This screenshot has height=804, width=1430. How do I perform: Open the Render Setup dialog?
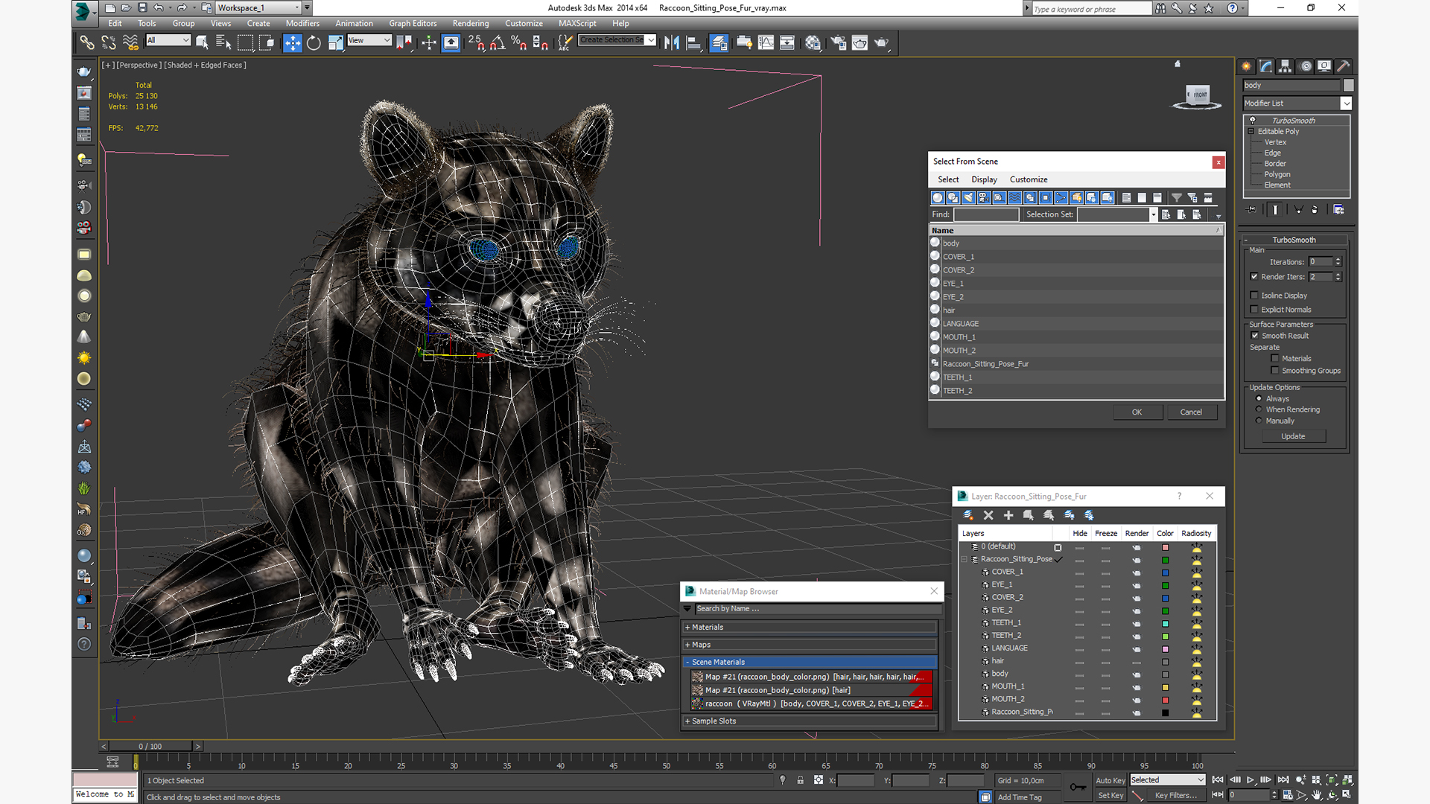click(839, 42)
